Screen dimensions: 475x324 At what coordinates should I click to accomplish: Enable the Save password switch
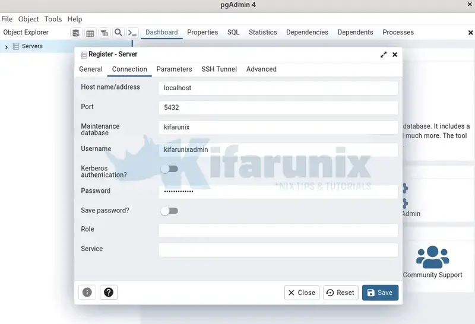(x=169, y=211)
